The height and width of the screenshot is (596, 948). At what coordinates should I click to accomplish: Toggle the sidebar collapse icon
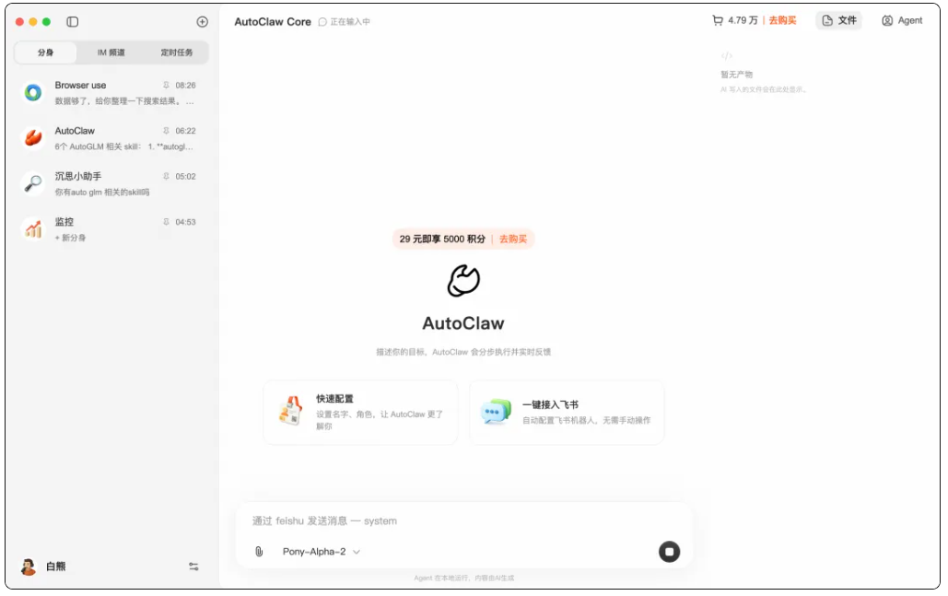(72, 21)
